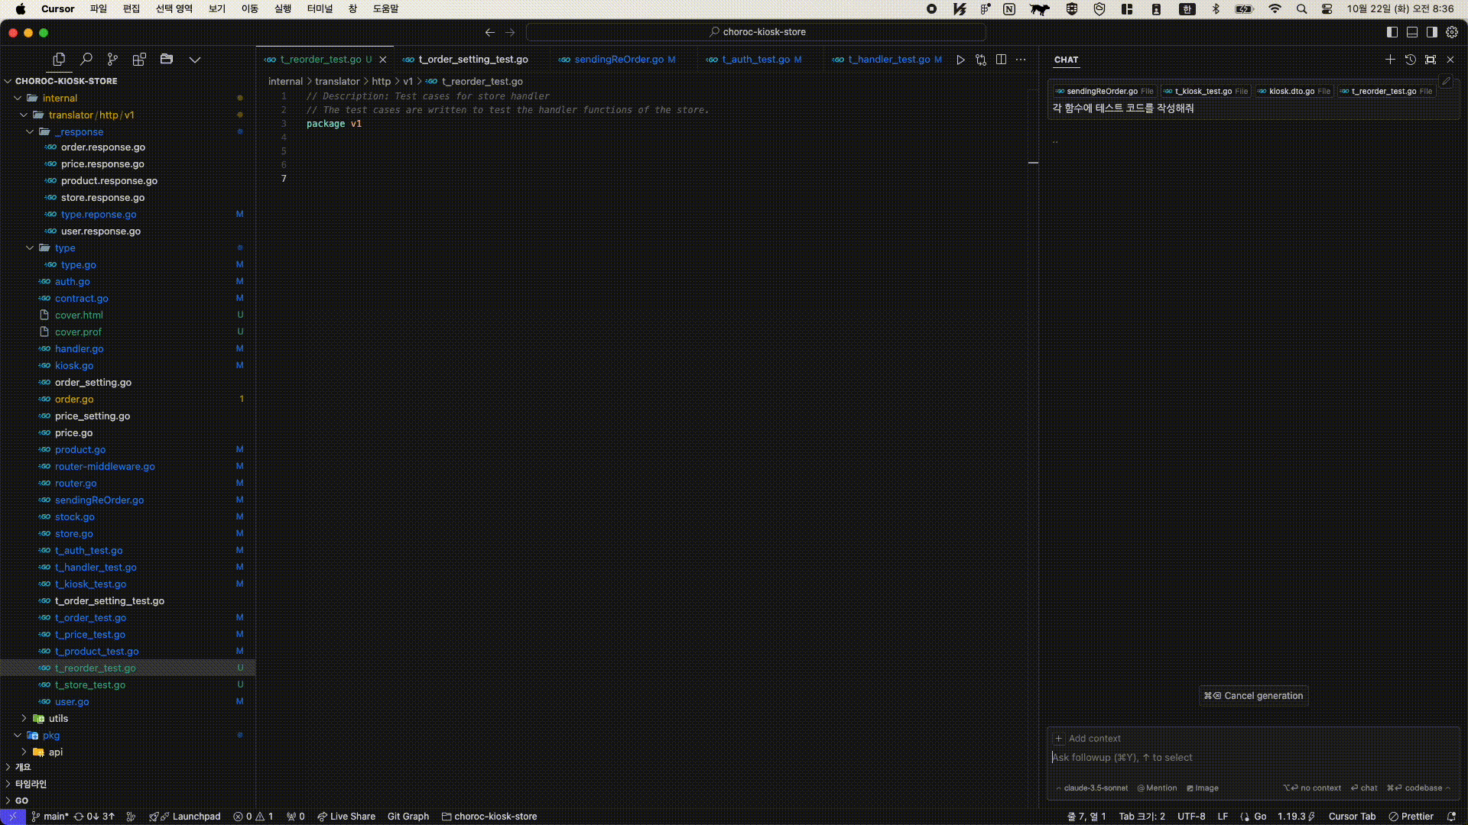
Task: Switch to t_order_setting_test.go tab
Action: tap(473, 60)
